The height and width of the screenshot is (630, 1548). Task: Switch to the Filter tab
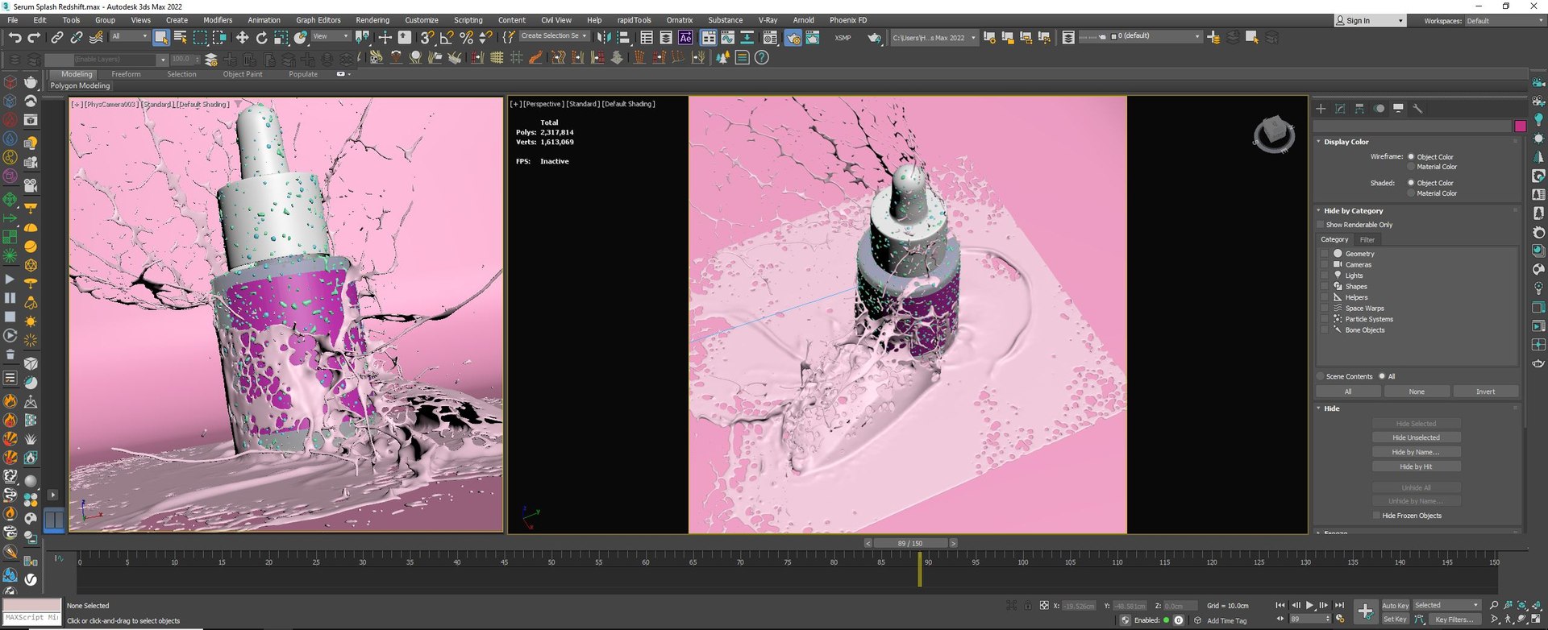point(1367,239)
